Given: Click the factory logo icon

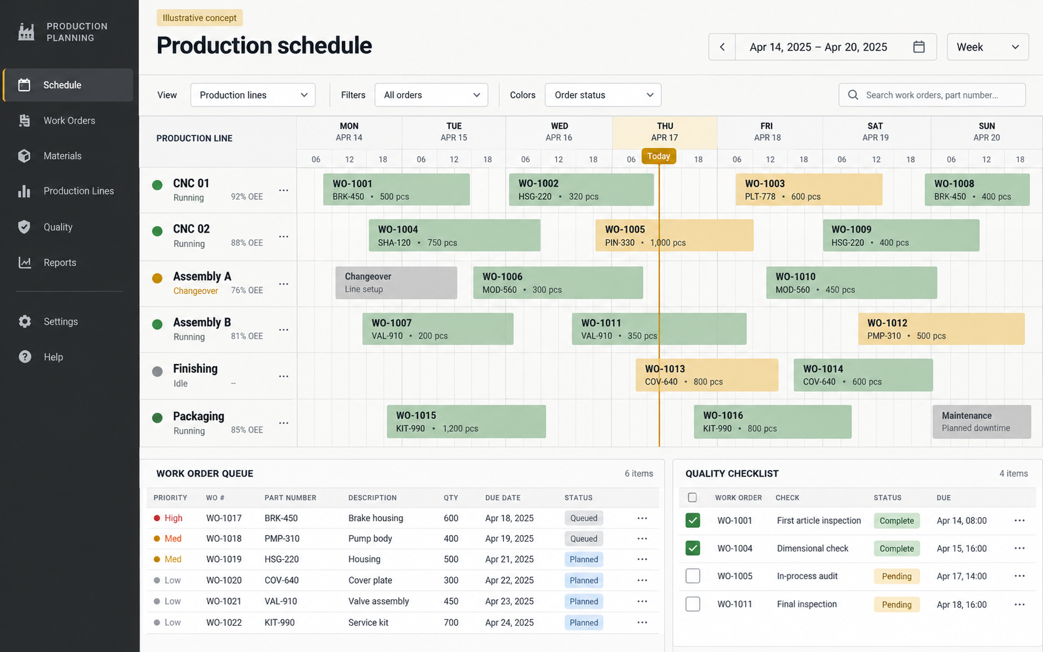Looking at the screenshot, I should (26, 32).
